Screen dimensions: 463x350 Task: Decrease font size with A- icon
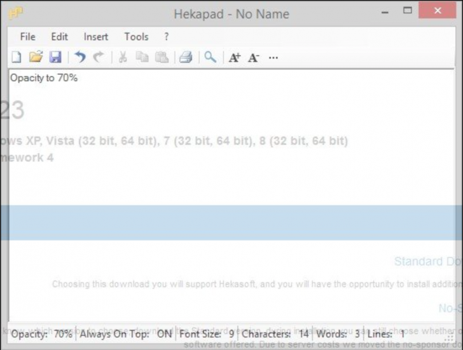(x=254, y=58)
